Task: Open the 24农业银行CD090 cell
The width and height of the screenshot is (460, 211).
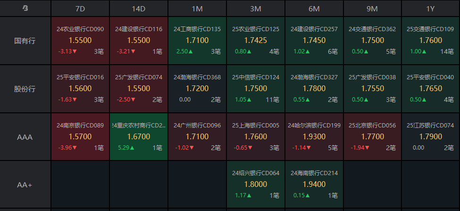Action: (80, 41)
